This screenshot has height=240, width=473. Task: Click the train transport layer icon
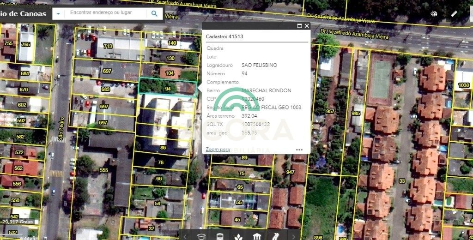click(x=220, y=236)
